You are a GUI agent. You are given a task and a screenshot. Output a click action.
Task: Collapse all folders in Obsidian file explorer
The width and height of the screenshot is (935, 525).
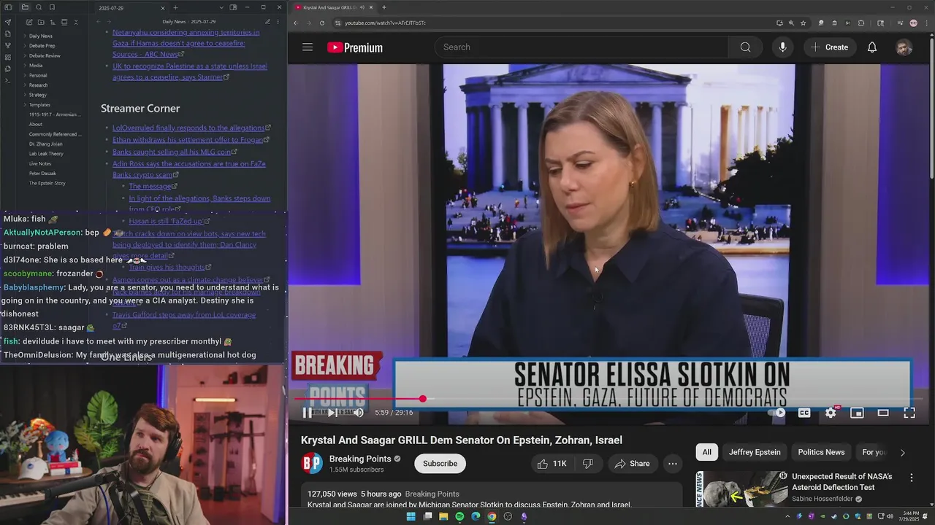click(76, 23)
